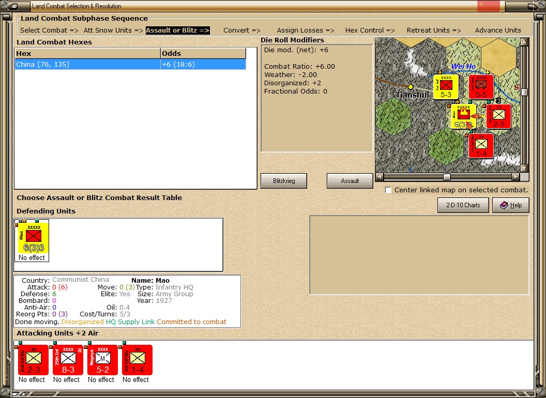Click the Communist China country value
The image size is (546, 398).
tap(81, 280)
